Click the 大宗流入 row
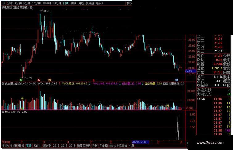This screenshot has height=150, width=233. (213, 94)
